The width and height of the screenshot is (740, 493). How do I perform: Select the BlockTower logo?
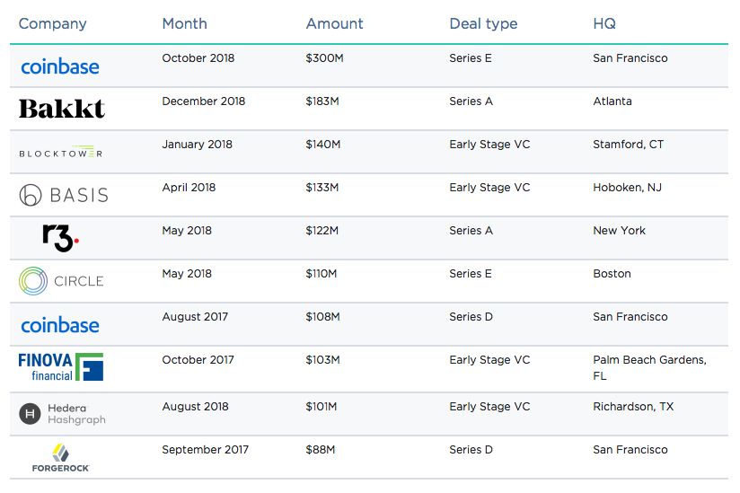click(x=60, y=152)
